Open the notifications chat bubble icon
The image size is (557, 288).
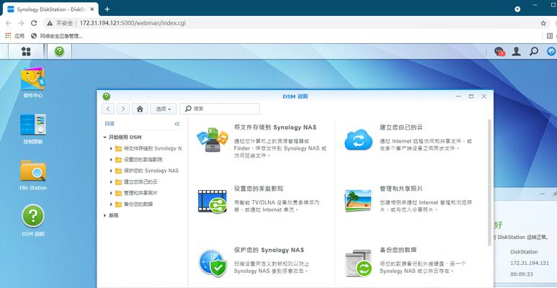pyautogui.click(x=499, y=52)
